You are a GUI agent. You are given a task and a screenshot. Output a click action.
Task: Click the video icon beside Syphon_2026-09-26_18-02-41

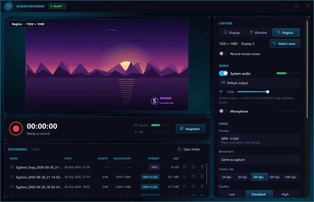point(11,187)
